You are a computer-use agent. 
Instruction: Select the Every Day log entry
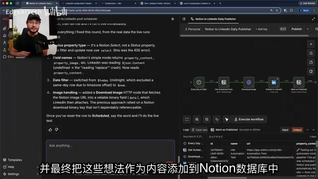(x=193, y=143)
